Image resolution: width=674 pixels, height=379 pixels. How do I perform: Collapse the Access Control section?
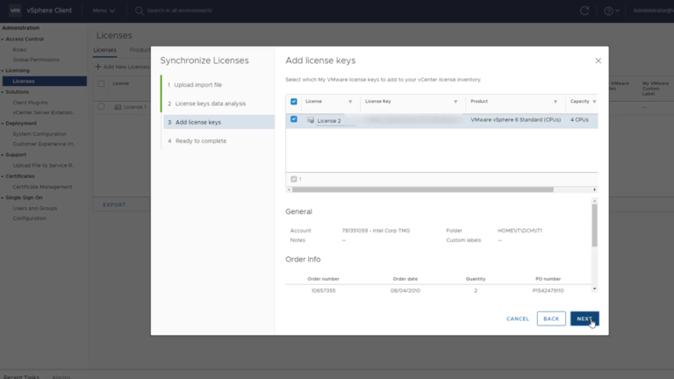coord(3,39)
